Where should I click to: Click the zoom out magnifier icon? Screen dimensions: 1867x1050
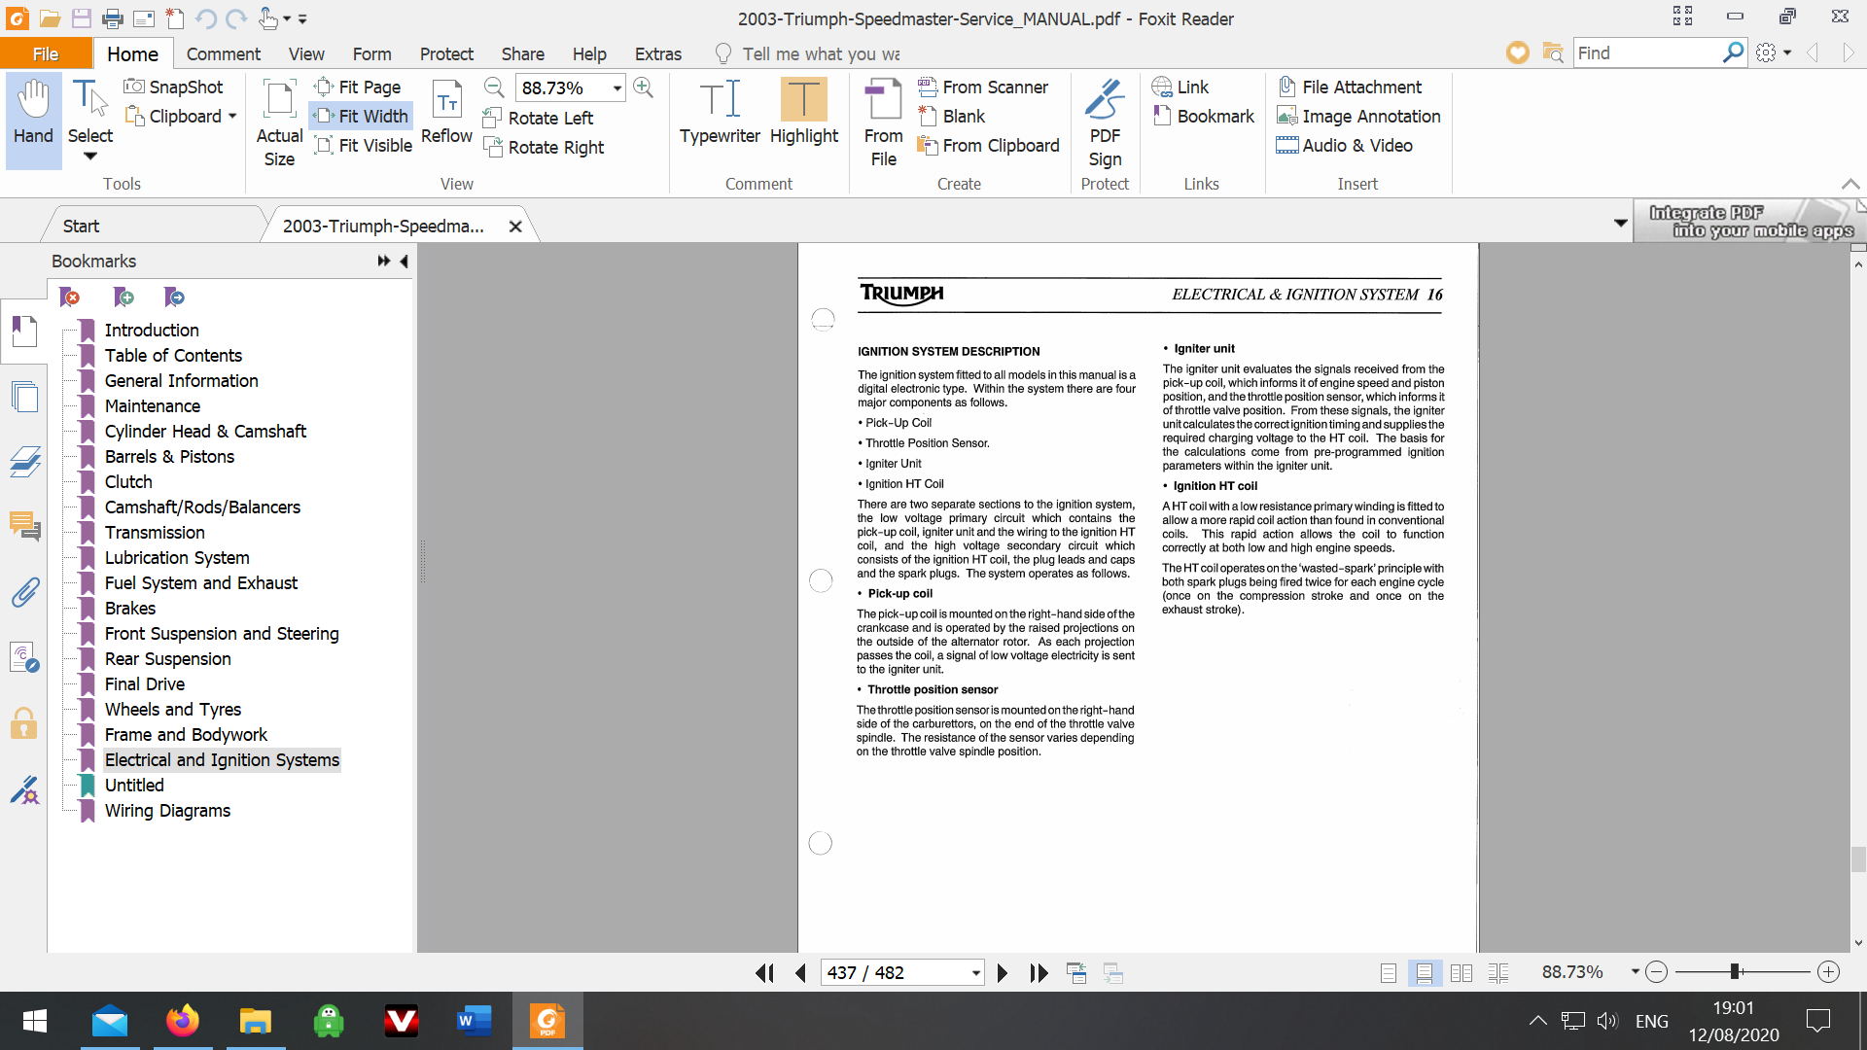[494, 87]
